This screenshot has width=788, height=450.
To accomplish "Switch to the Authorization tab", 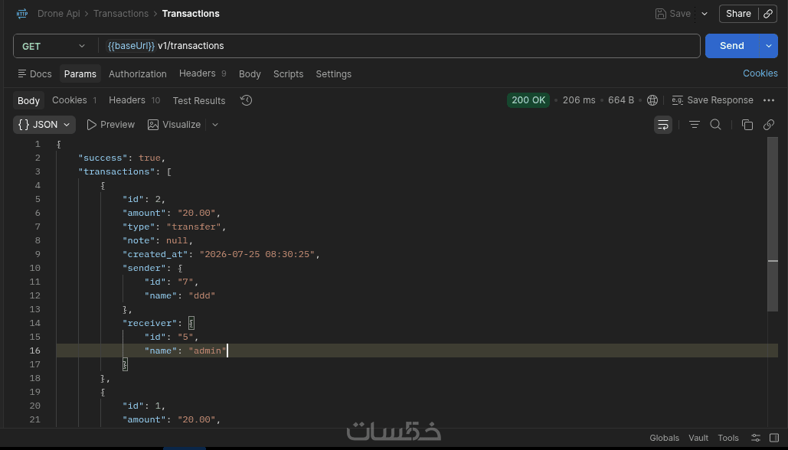I will tap(137, 73).
